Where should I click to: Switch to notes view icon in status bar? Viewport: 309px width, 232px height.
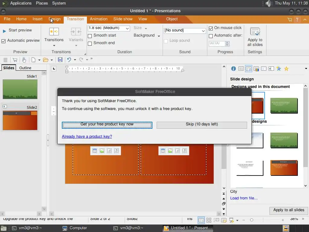[x=224, y=220]
